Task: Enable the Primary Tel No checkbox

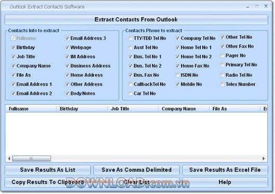Action: click(x=222, y=65)
